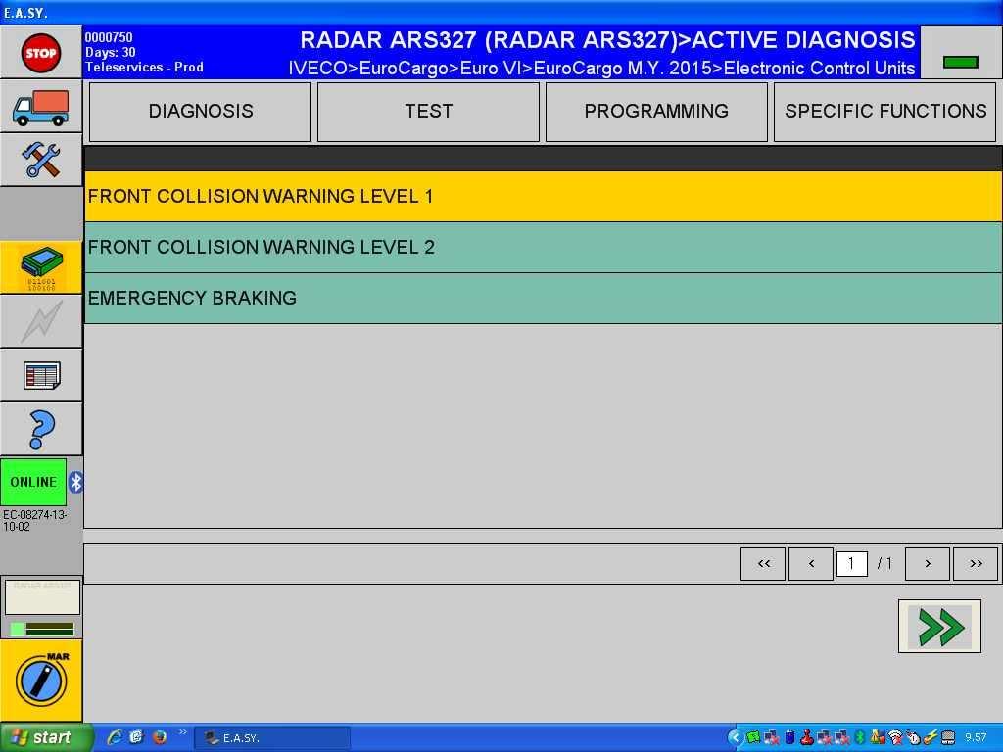1003x752 pixels.
Task: Click the RADAR ARS327 sidebar box
Action: point(42,597)
